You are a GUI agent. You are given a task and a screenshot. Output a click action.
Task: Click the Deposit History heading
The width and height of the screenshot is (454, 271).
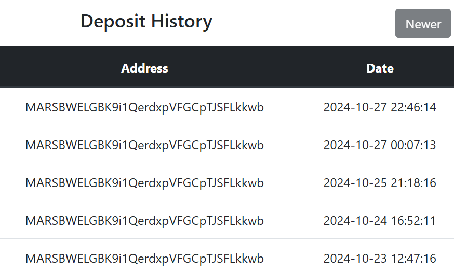pyautogui.click(x=146, y=21)
